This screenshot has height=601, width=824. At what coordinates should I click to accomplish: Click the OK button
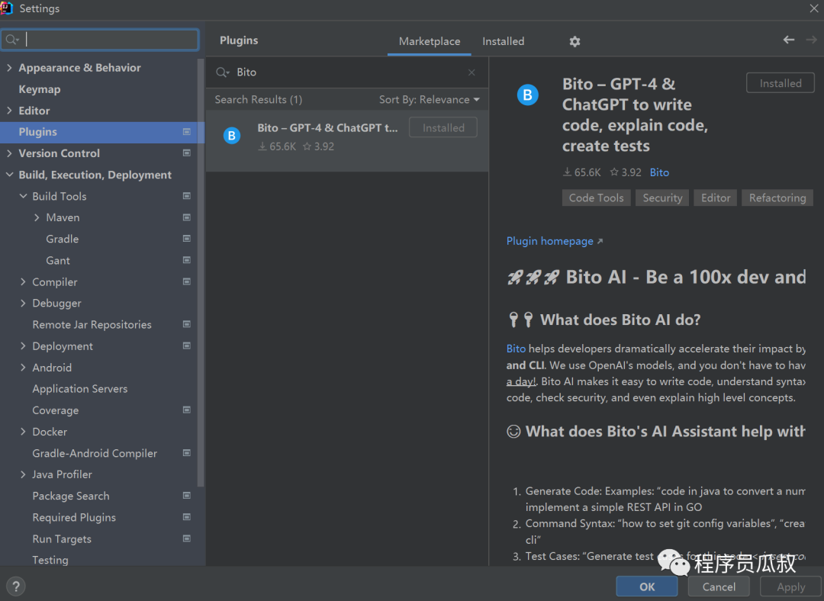tap(647, 587)
